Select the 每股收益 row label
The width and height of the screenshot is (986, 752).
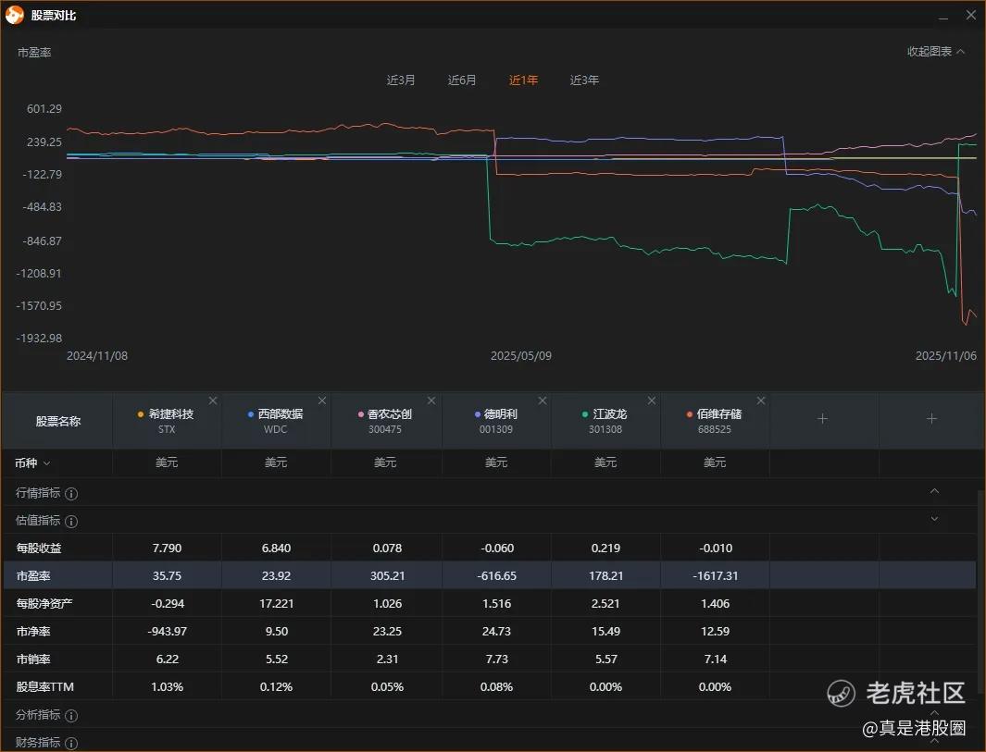[x=39, y=549]
